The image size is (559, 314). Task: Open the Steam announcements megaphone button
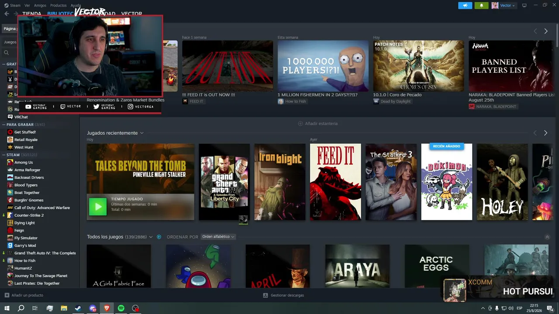point(465,5)
